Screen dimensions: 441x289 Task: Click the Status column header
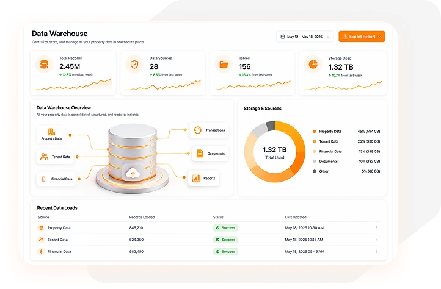click(218, 217)
